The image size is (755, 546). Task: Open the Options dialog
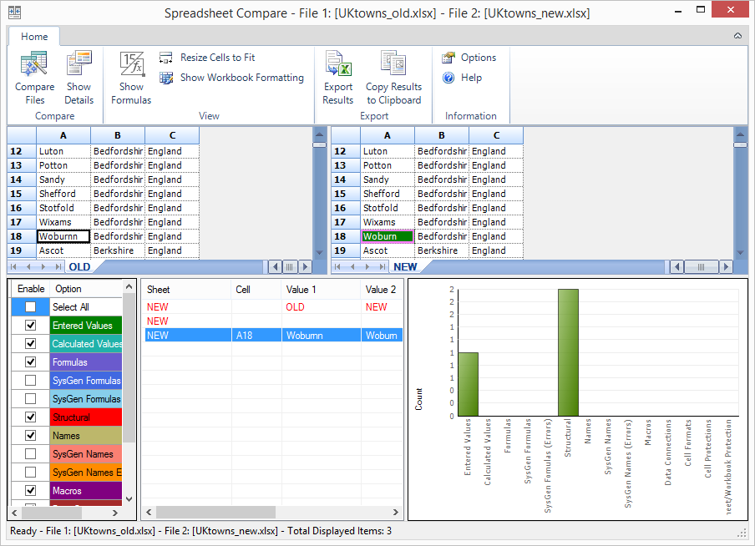coord(469,57)
